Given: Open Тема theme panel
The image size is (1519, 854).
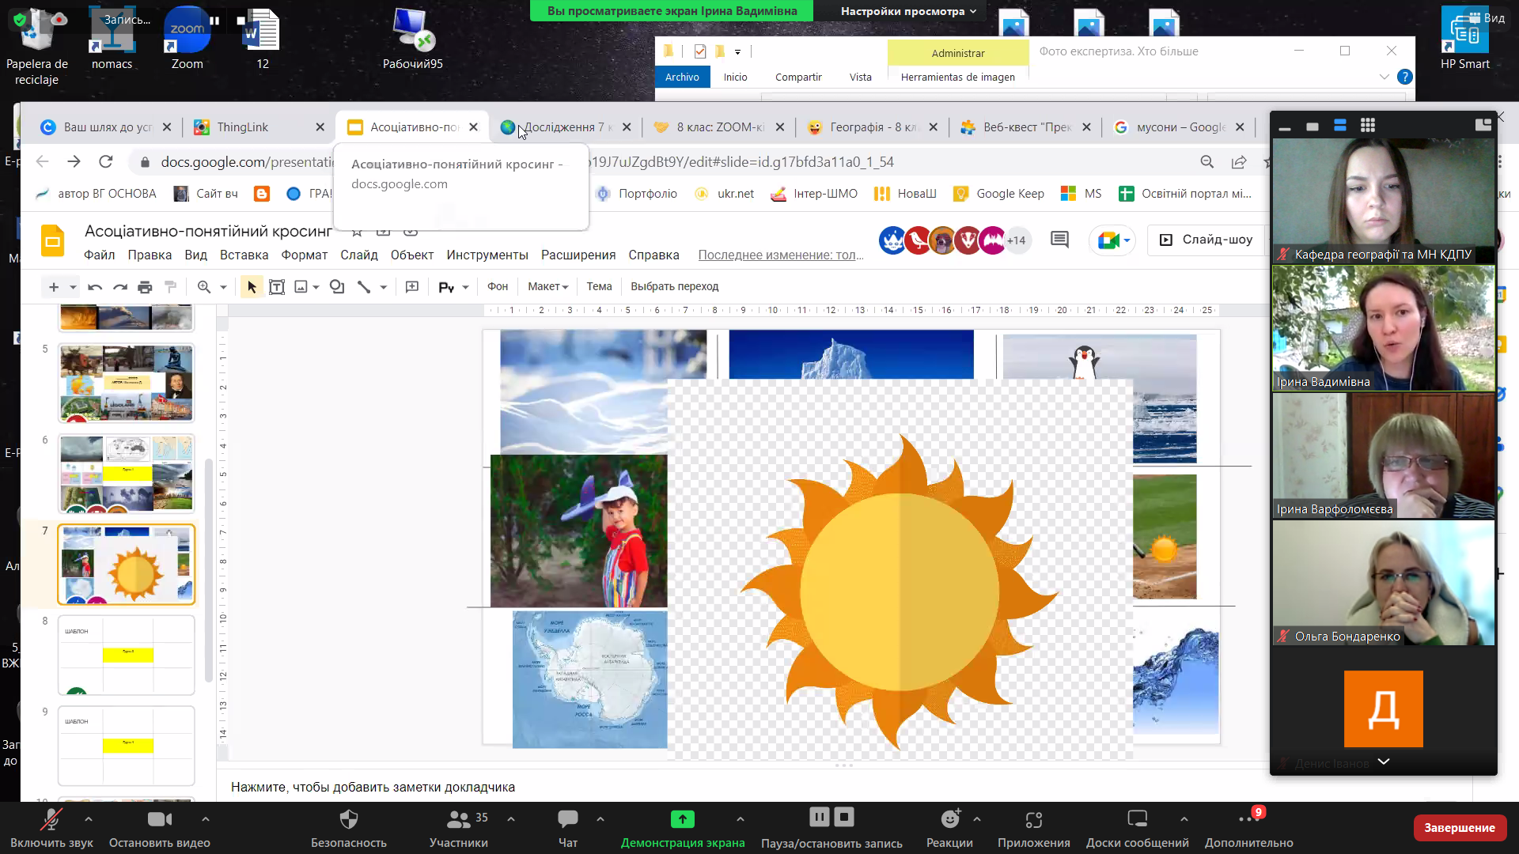Looking at the screenshot, I should (x=599, y=286).
